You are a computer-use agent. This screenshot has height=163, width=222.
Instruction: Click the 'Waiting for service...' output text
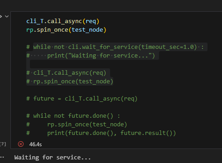[53, 158]
